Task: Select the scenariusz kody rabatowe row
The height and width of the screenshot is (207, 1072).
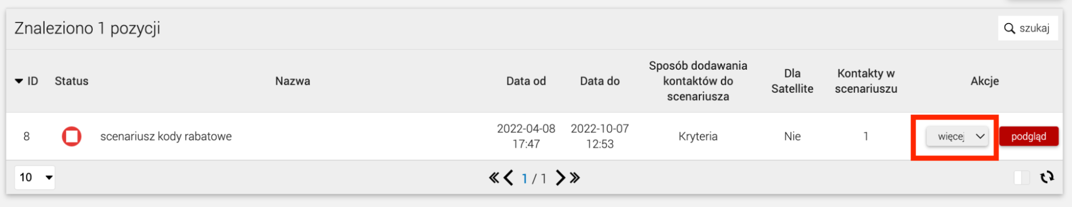Action: pyautogui.click(x=534, y=136)
